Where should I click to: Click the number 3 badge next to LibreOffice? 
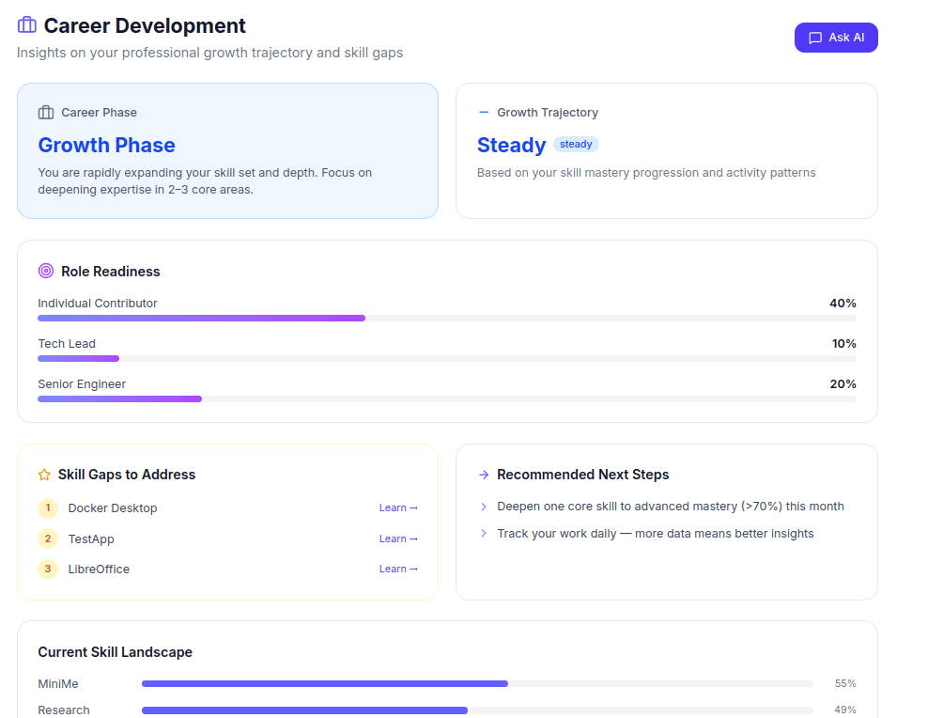(48, 569)
